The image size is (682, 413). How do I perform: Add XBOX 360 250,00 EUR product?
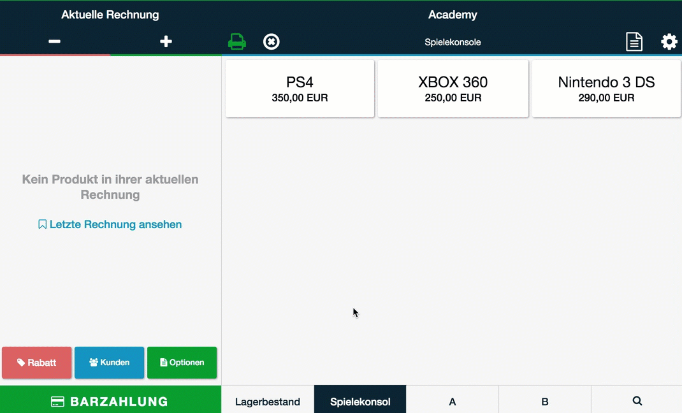coord(453,89)
